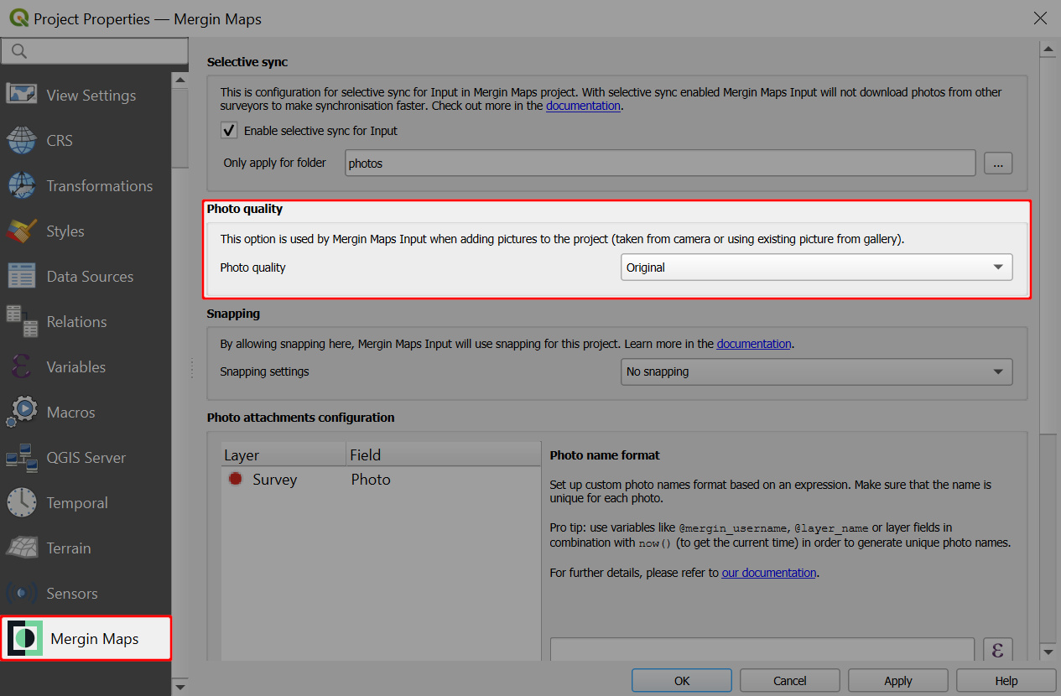Open snapping documentation link
This screenshot has height=696, width=1061.
tap(754, 344)
